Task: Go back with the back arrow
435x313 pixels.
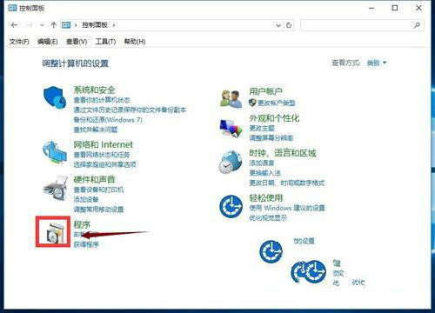Action: click(14, 25)
